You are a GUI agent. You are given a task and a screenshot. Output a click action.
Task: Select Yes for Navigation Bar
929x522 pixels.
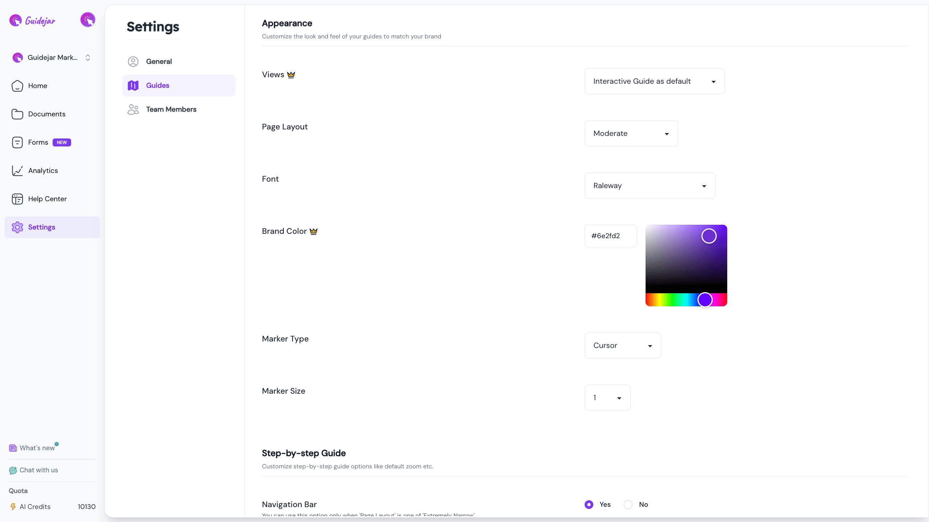[589, 504]
